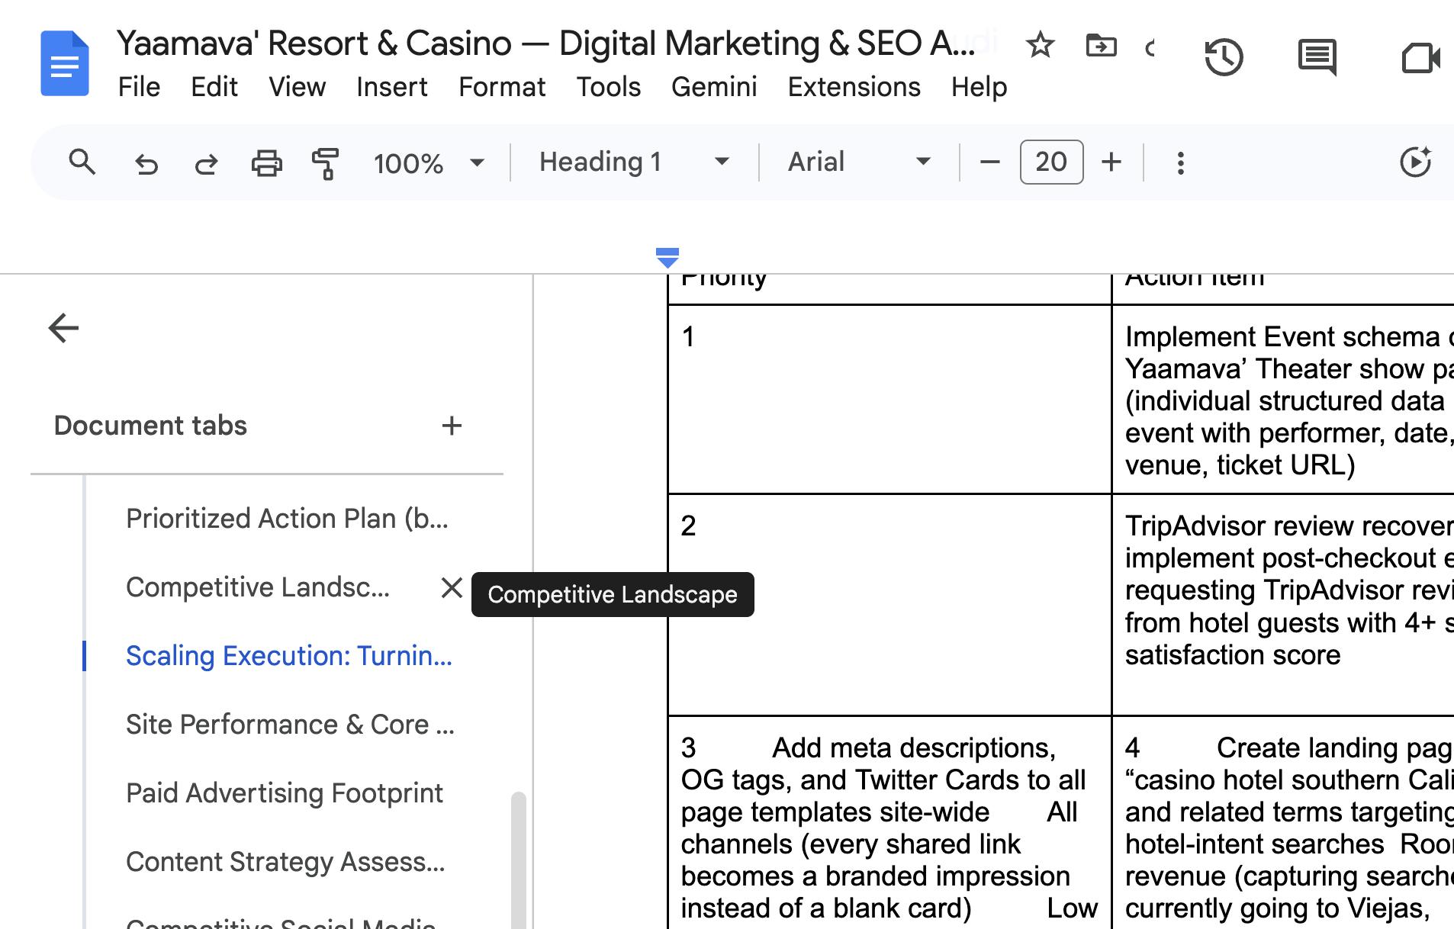Open the comments panel

click(x=1317, y=58)
